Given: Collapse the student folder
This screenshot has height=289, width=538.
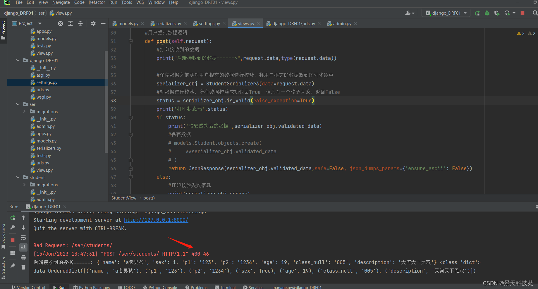Looking at the screenshot, I should (x=18, y=177).
